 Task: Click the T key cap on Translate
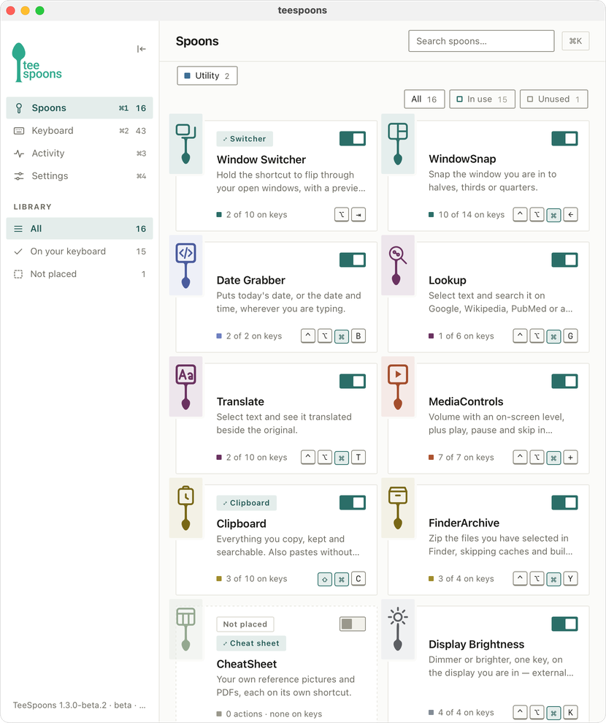point(358,457)
